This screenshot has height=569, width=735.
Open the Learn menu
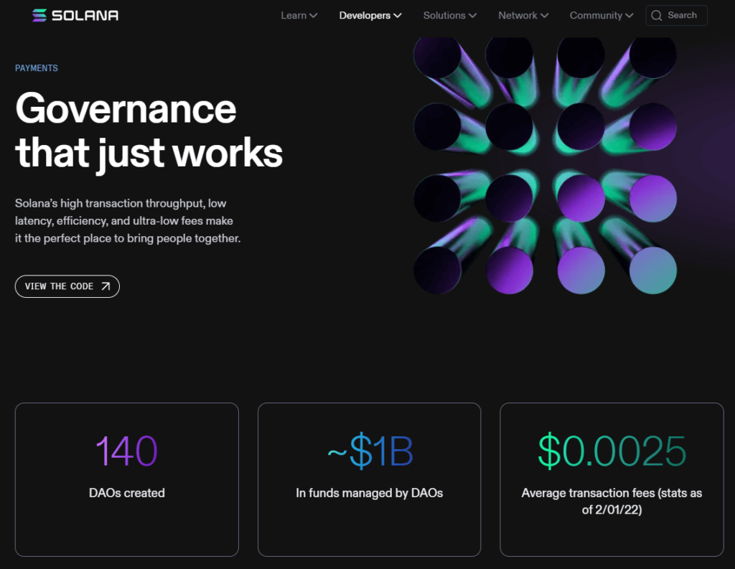299,16
